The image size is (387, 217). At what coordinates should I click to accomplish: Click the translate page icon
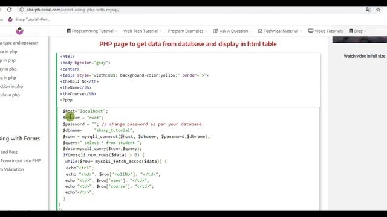tap(368, 10)
